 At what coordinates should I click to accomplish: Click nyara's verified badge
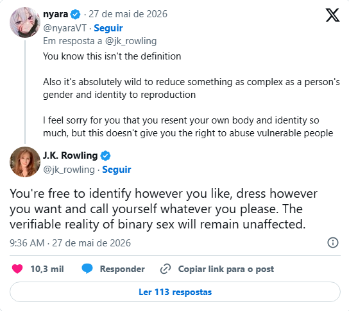coord(76,15)
